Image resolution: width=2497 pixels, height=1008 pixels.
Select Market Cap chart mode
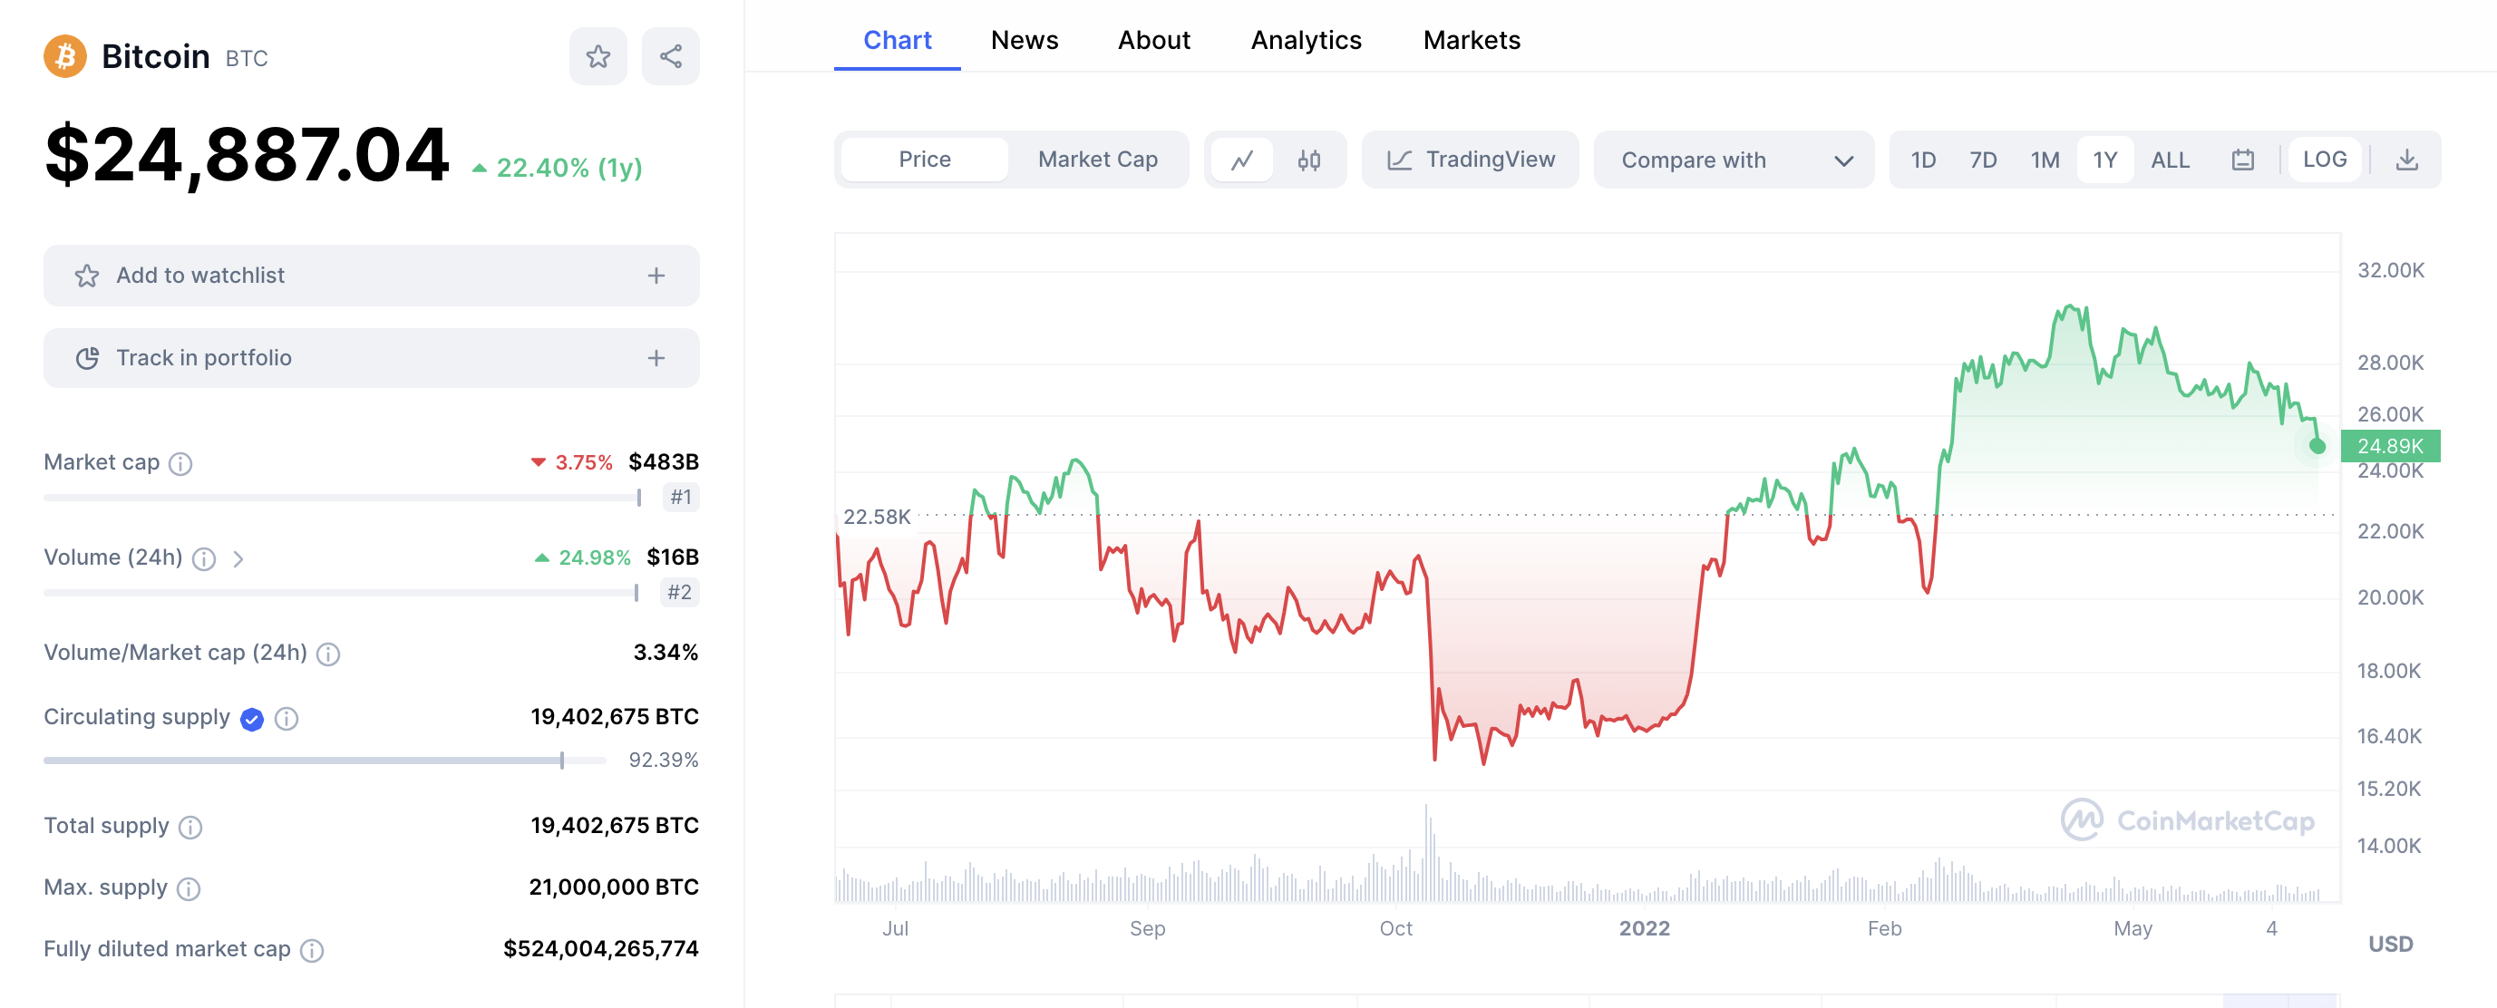(1097, 159)
